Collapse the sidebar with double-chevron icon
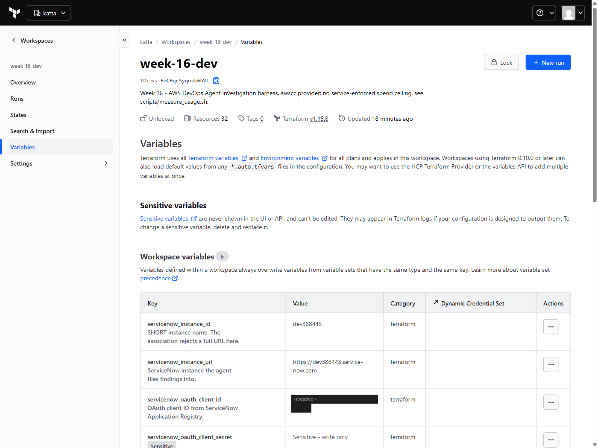Screen dimensions: 598x448 (124, 40)
